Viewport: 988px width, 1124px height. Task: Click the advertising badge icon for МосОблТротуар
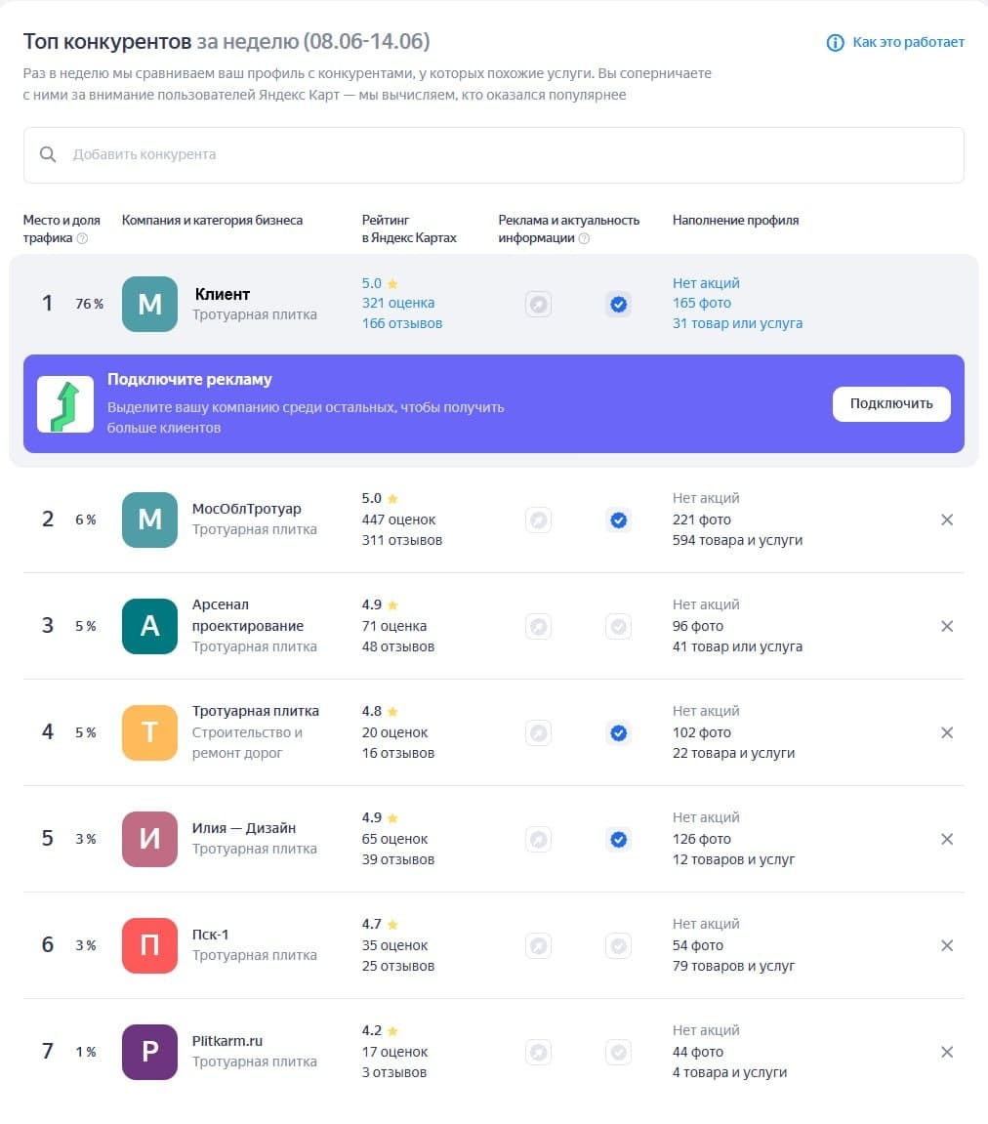(x=538, y=520)
